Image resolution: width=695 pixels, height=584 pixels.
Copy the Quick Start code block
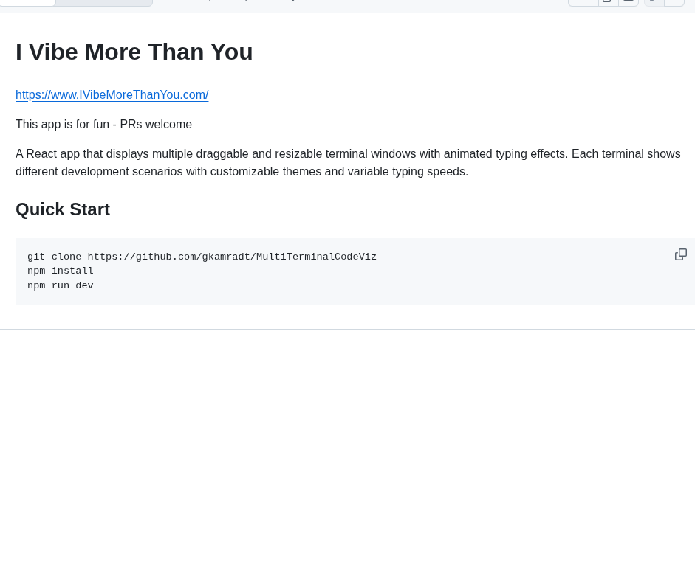pos(681,254)
